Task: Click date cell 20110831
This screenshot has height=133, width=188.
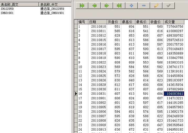Action: 98,93
